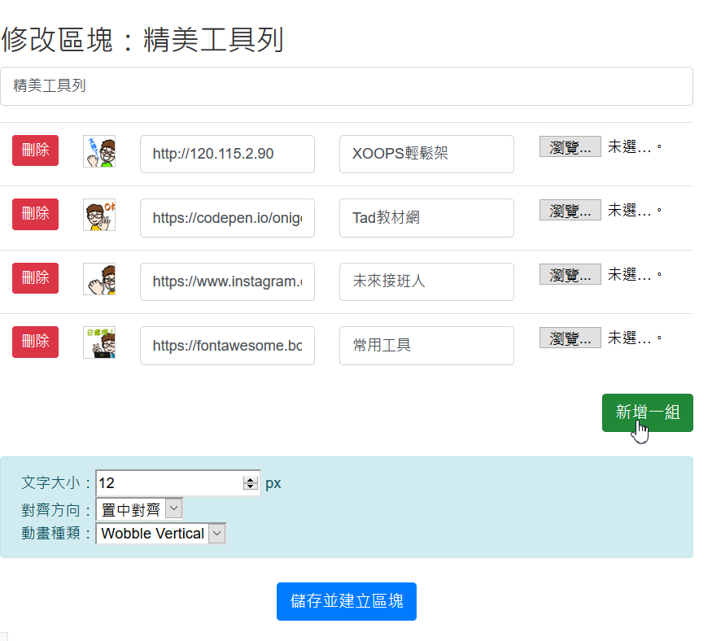Click the thumbnail icon in the XOOPS輕鬆架 row
712x641 pixels.
(99, 151)
